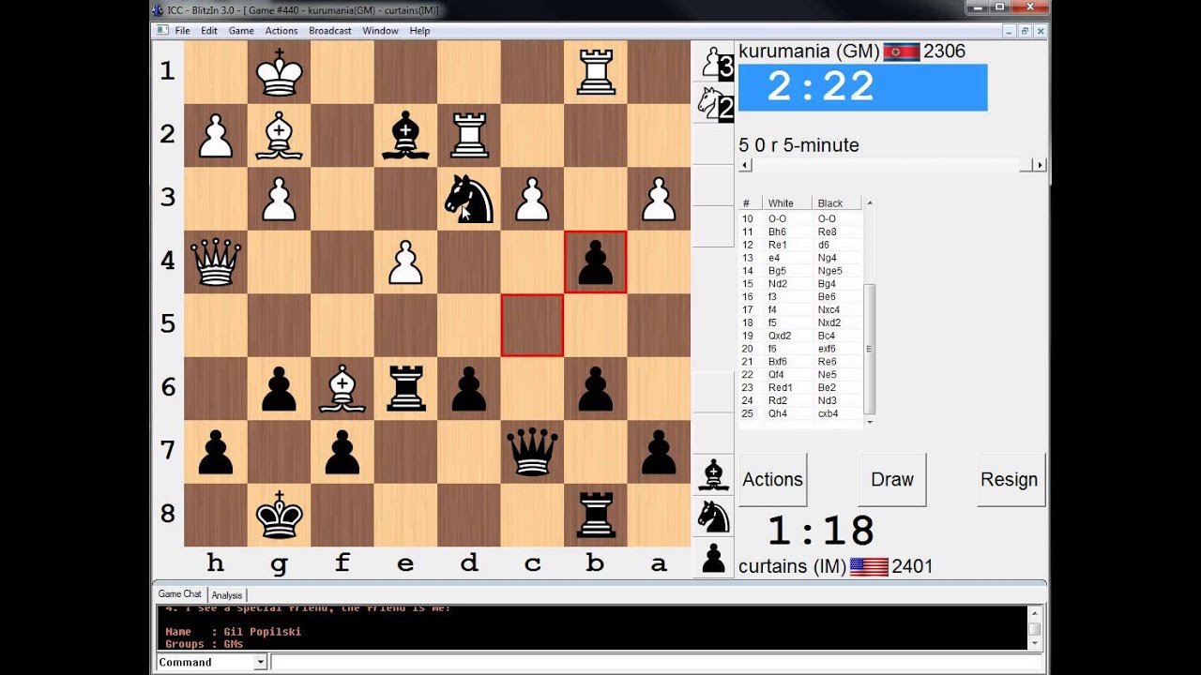Viewport: 1201px width, 675px height.
Task: Select the white bishop on g2
Action: tap(280, 135)
